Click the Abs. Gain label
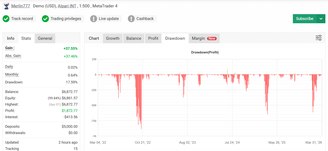Image resolution: width=328 pixels, height=151 pixels. click(13, 56)
